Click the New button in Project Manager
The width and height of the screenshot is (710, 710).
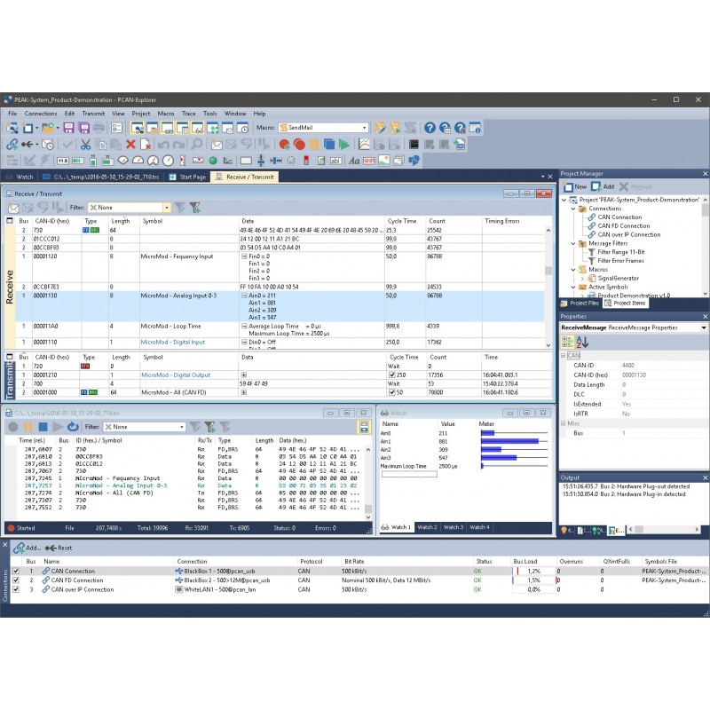click(575, 186)
